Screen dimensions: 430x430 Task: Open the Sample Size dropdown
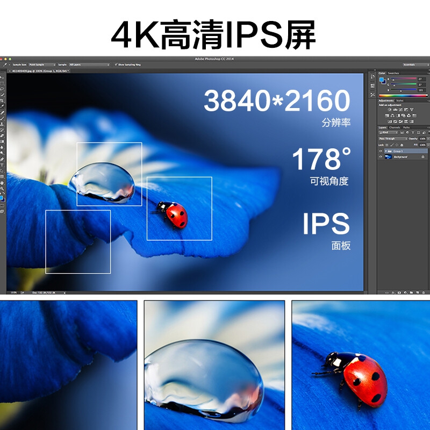(x=42, y=64)
